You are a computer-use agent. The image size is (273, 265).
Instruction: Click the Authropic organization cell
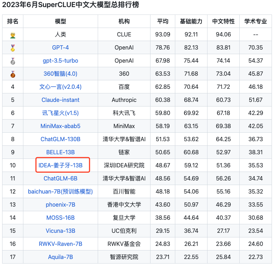pos(124,100)
